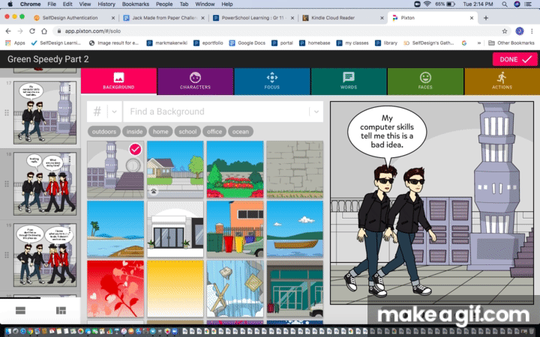Open the Words speech bubble panel

tap(349, 81)
